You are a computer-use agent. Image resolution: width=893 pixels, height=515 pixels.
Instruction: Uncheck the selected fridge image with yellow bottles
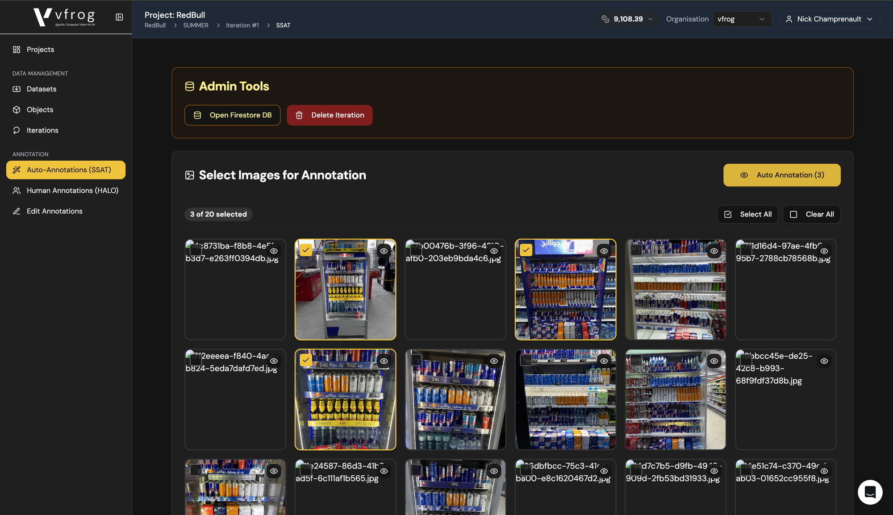[x=306, y=360]
